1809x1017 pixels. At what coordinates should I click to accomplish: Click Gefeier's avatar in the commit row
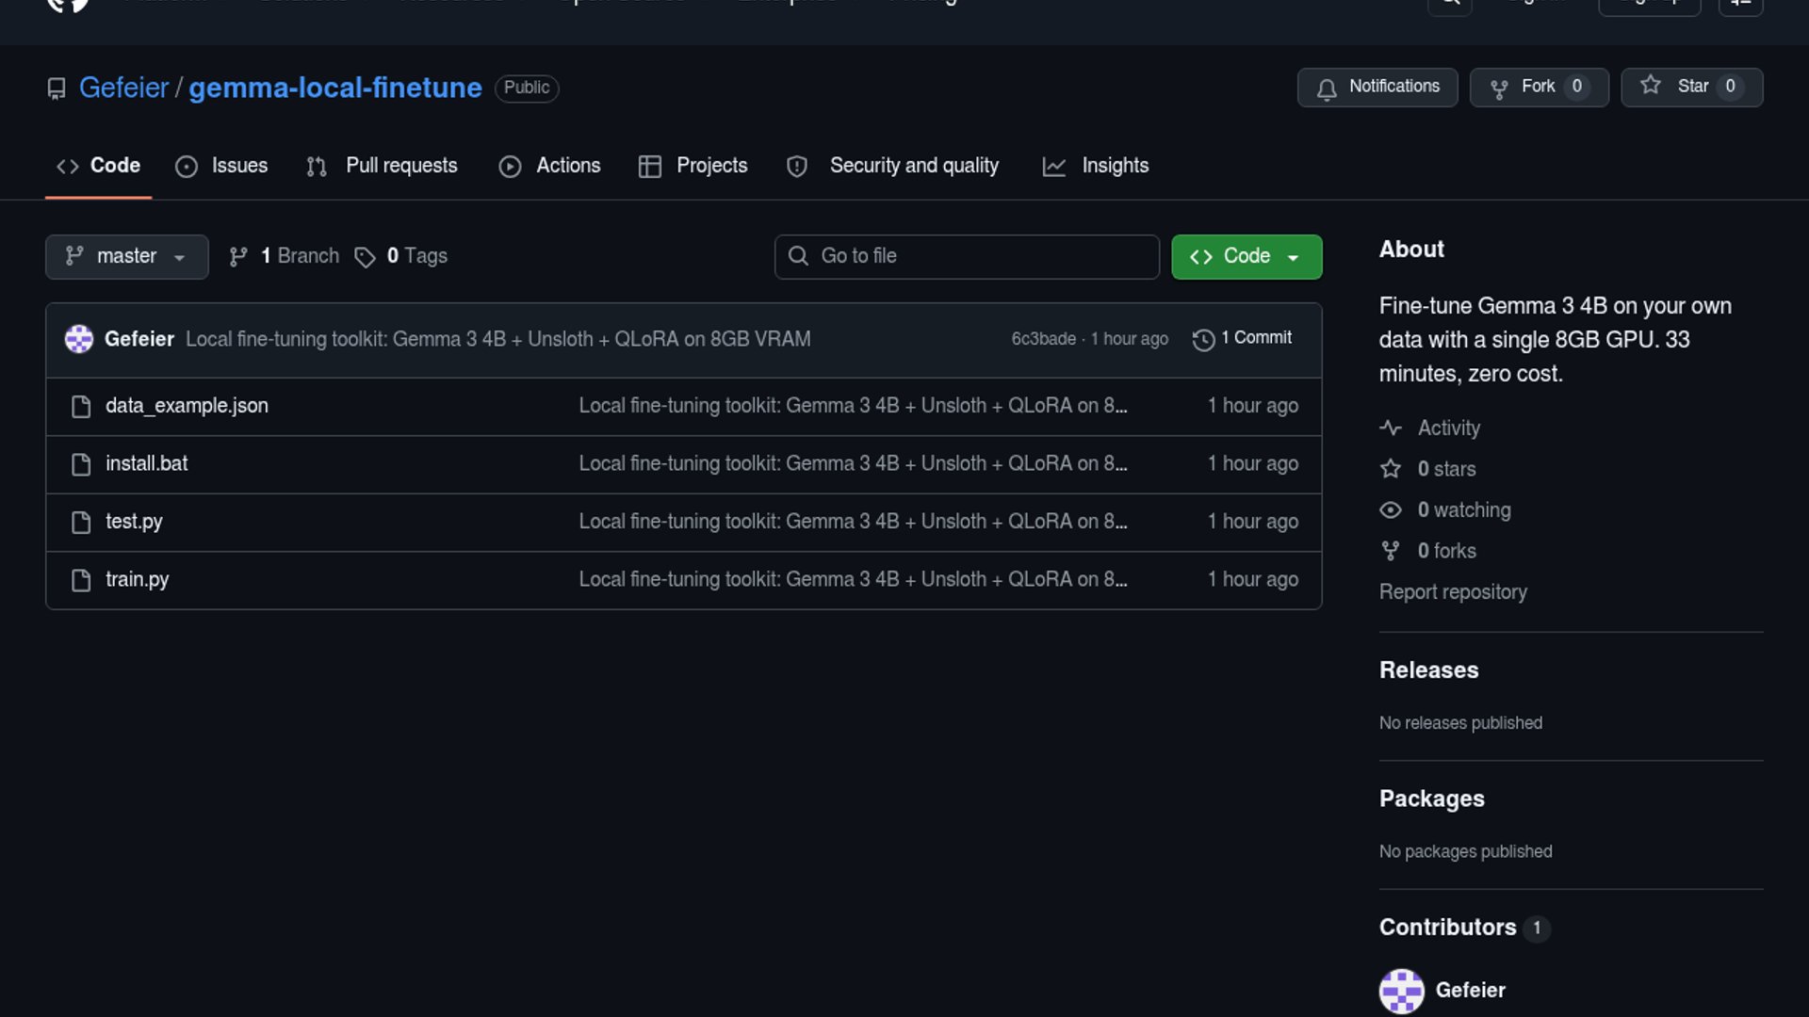pyautogui.click(x=79, y=339)
